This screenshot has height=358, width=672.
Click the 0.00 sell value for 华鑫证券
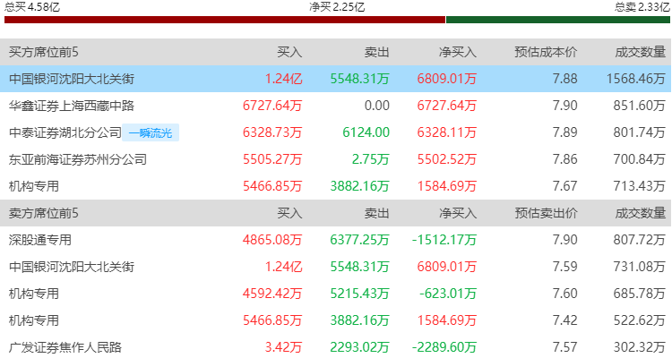[x=376, y=106]
